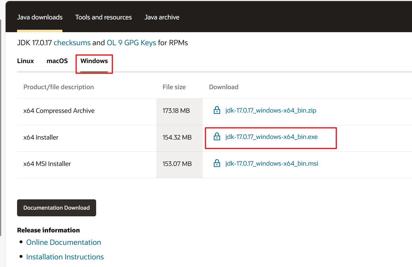Click the File size column header

coord(174,87)
